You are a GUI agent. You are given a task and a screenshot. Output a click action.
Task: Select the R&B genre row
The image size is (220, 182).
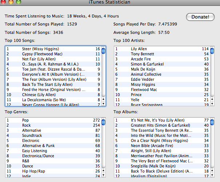pos(53,161)
